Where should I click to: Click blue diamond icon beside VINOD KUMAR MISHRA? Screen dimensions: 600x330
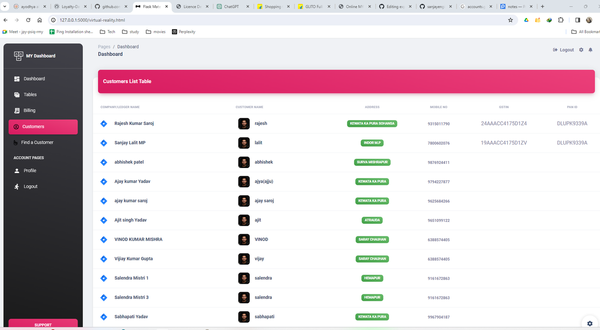point(104,240)
